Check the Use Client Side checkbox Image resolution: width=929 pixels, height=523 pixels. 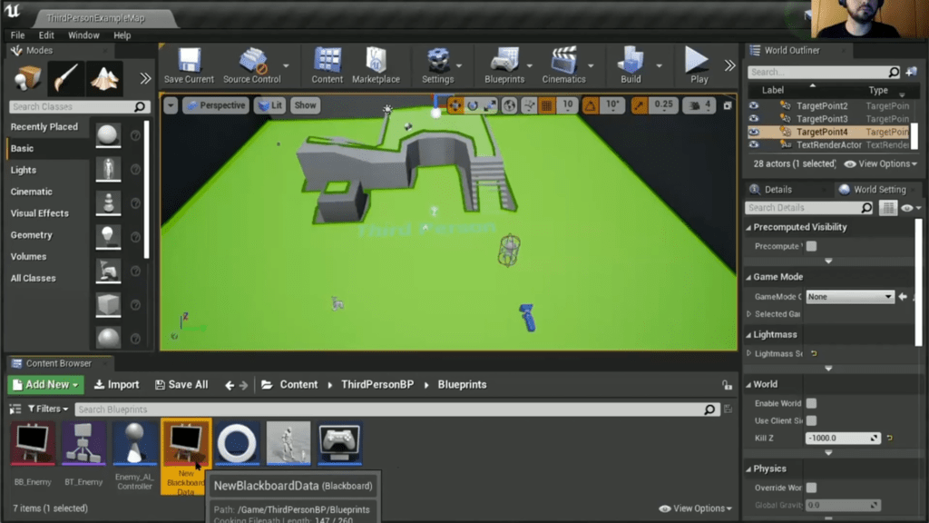tap(811, 420)
